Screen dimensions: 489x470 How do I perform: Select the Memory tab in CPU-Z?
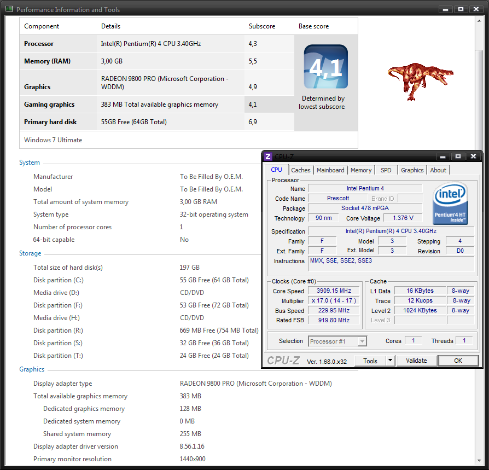click(x=361, y=170)
